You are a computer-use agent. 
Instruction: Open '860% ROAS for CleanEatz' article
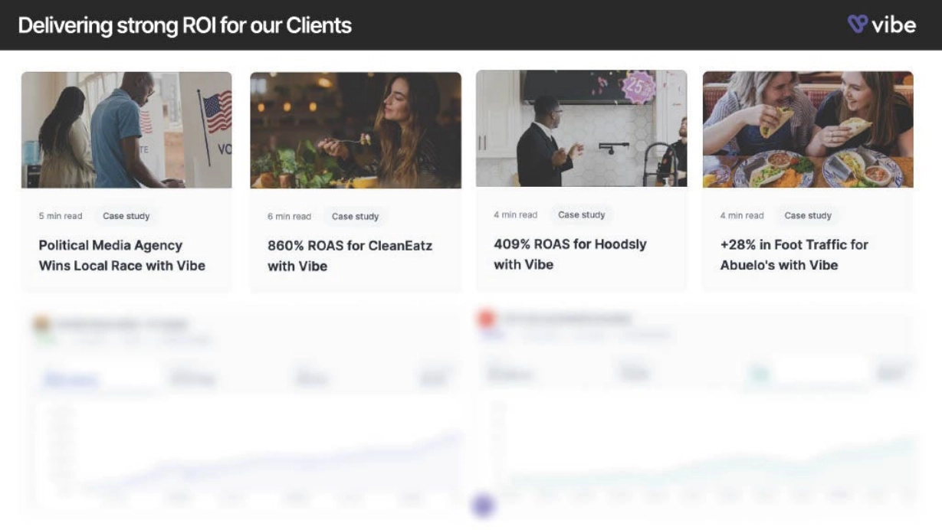click(350, 256)
